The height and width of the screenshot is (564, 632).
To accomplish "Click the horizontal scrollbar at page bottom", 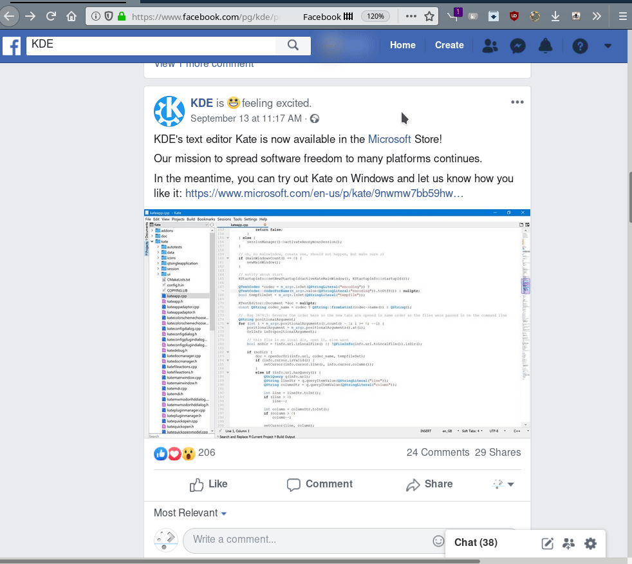I will pos(240,561).
